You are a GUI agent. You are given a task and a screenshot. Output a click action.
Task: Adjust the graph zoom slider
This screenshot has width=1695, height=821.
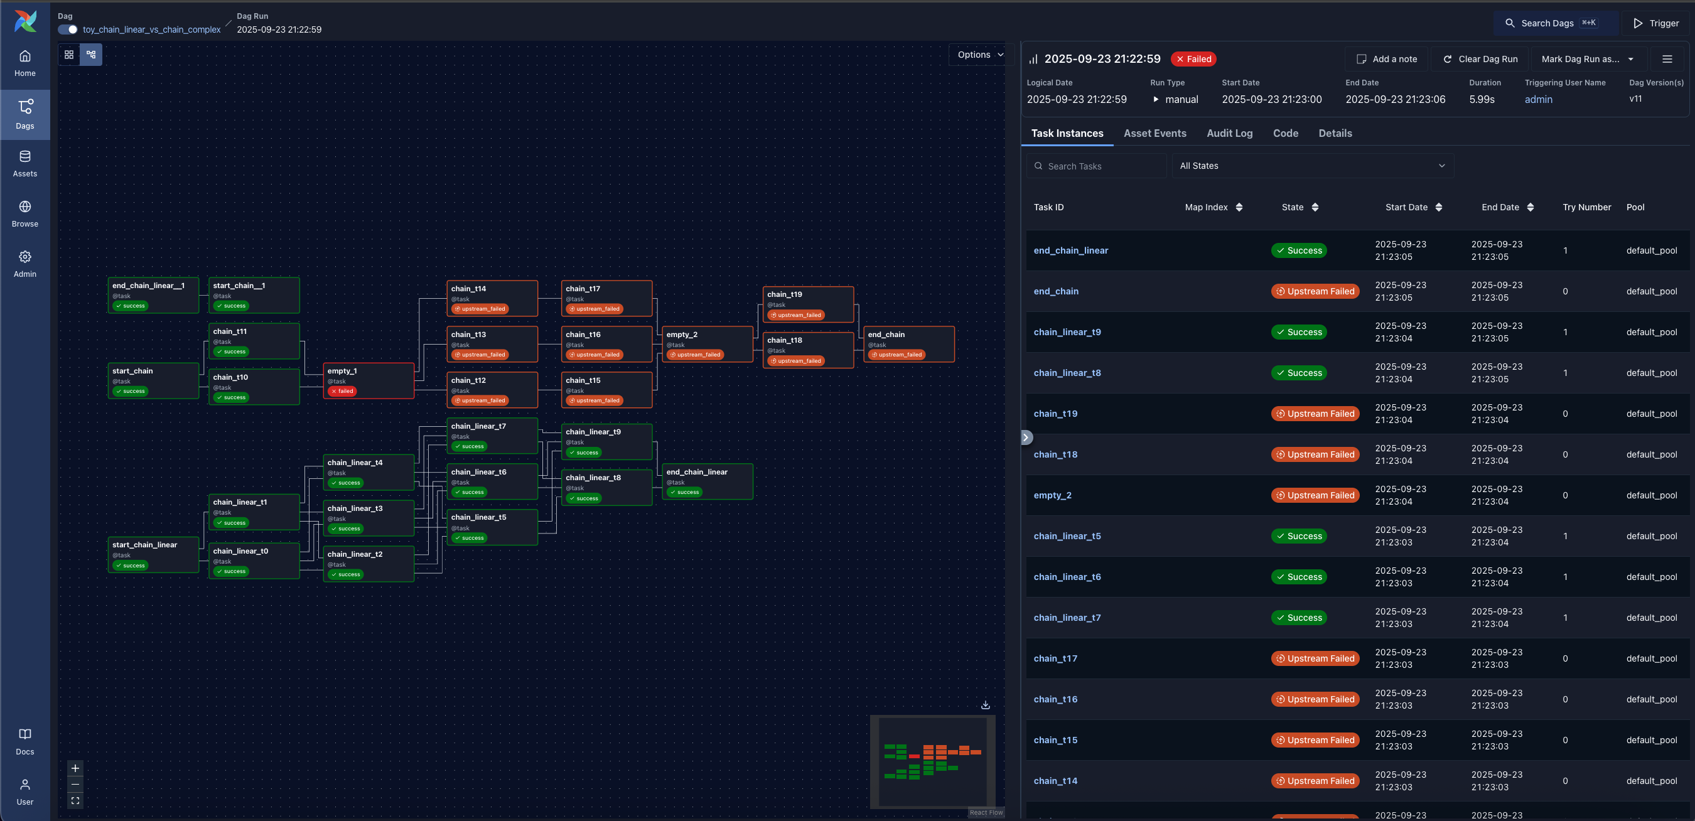(x=74, y=784)
